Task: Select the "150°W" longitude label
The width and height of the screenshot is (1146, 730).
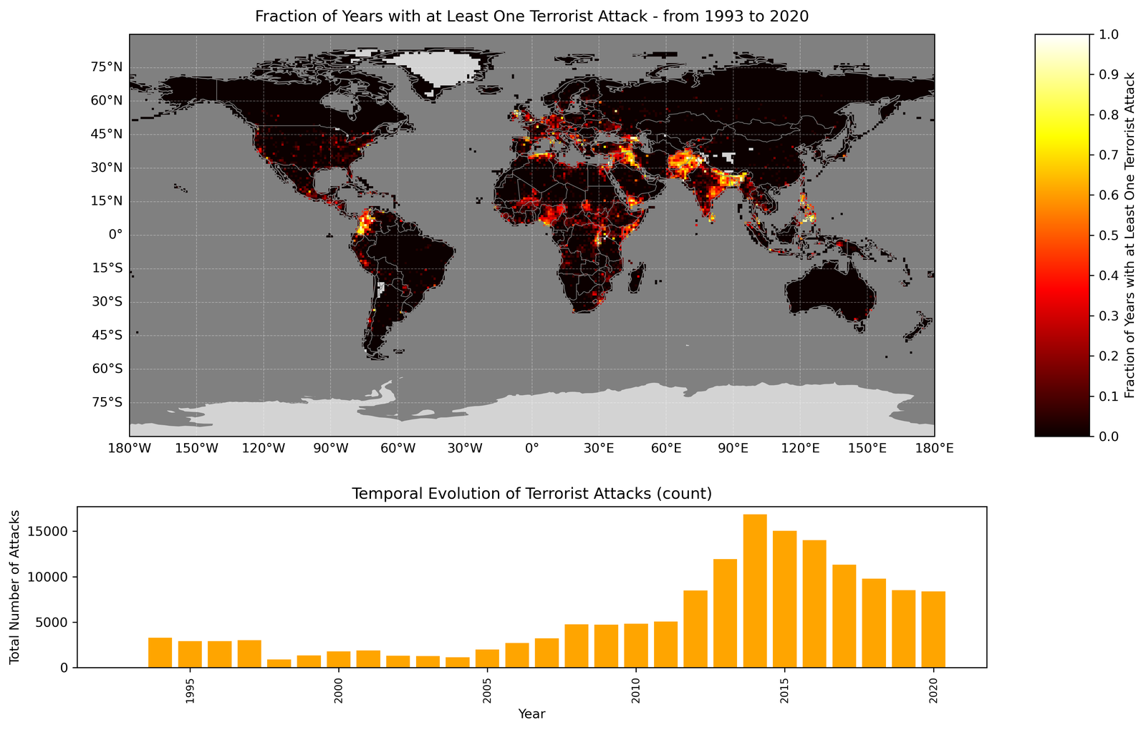Action: point(197,449)
